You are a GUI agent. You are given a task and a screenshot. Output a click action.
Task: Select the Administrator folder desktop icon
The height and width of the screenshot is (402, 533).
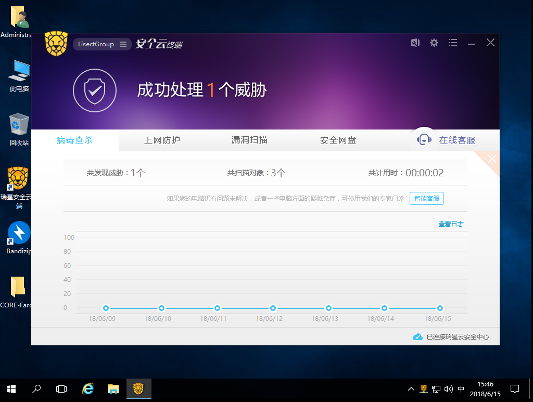[19, 22]
